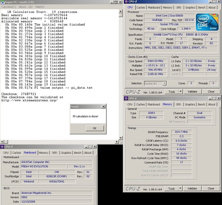Click Super PI horizontal scrollbar left arrow

pyautogui.click(x=2, y=142)
